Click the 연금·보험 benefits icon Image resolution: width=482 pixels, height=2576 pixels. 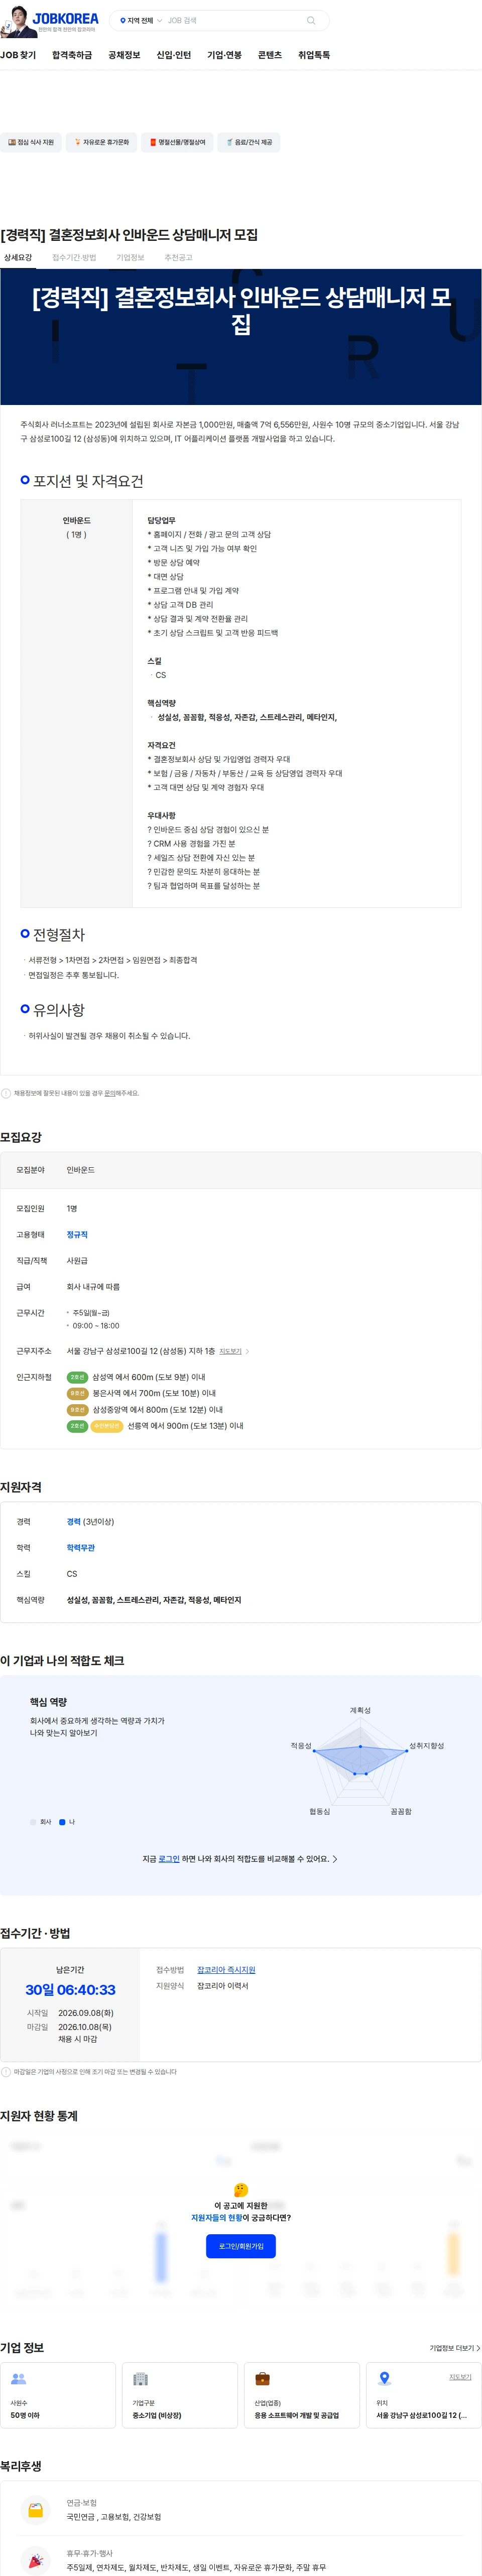(35, 2509)
